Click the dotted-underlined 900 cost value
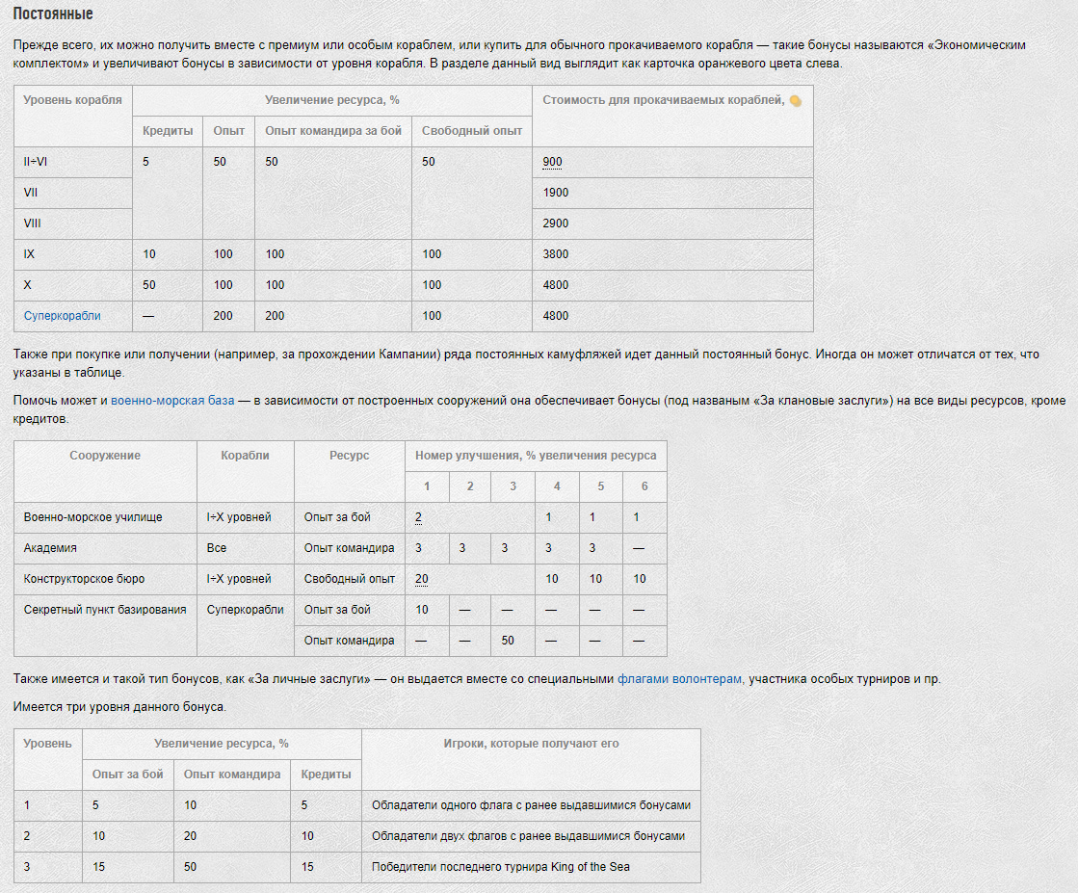The height and width of the screenshot is (893, 1078). point(552,162)
